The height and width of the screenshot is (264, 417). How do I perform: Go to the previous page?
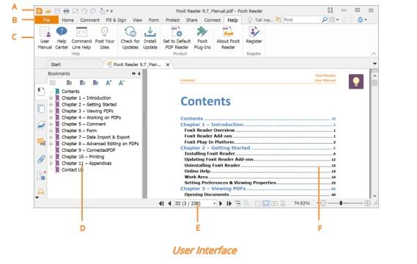tap(170, 204)
